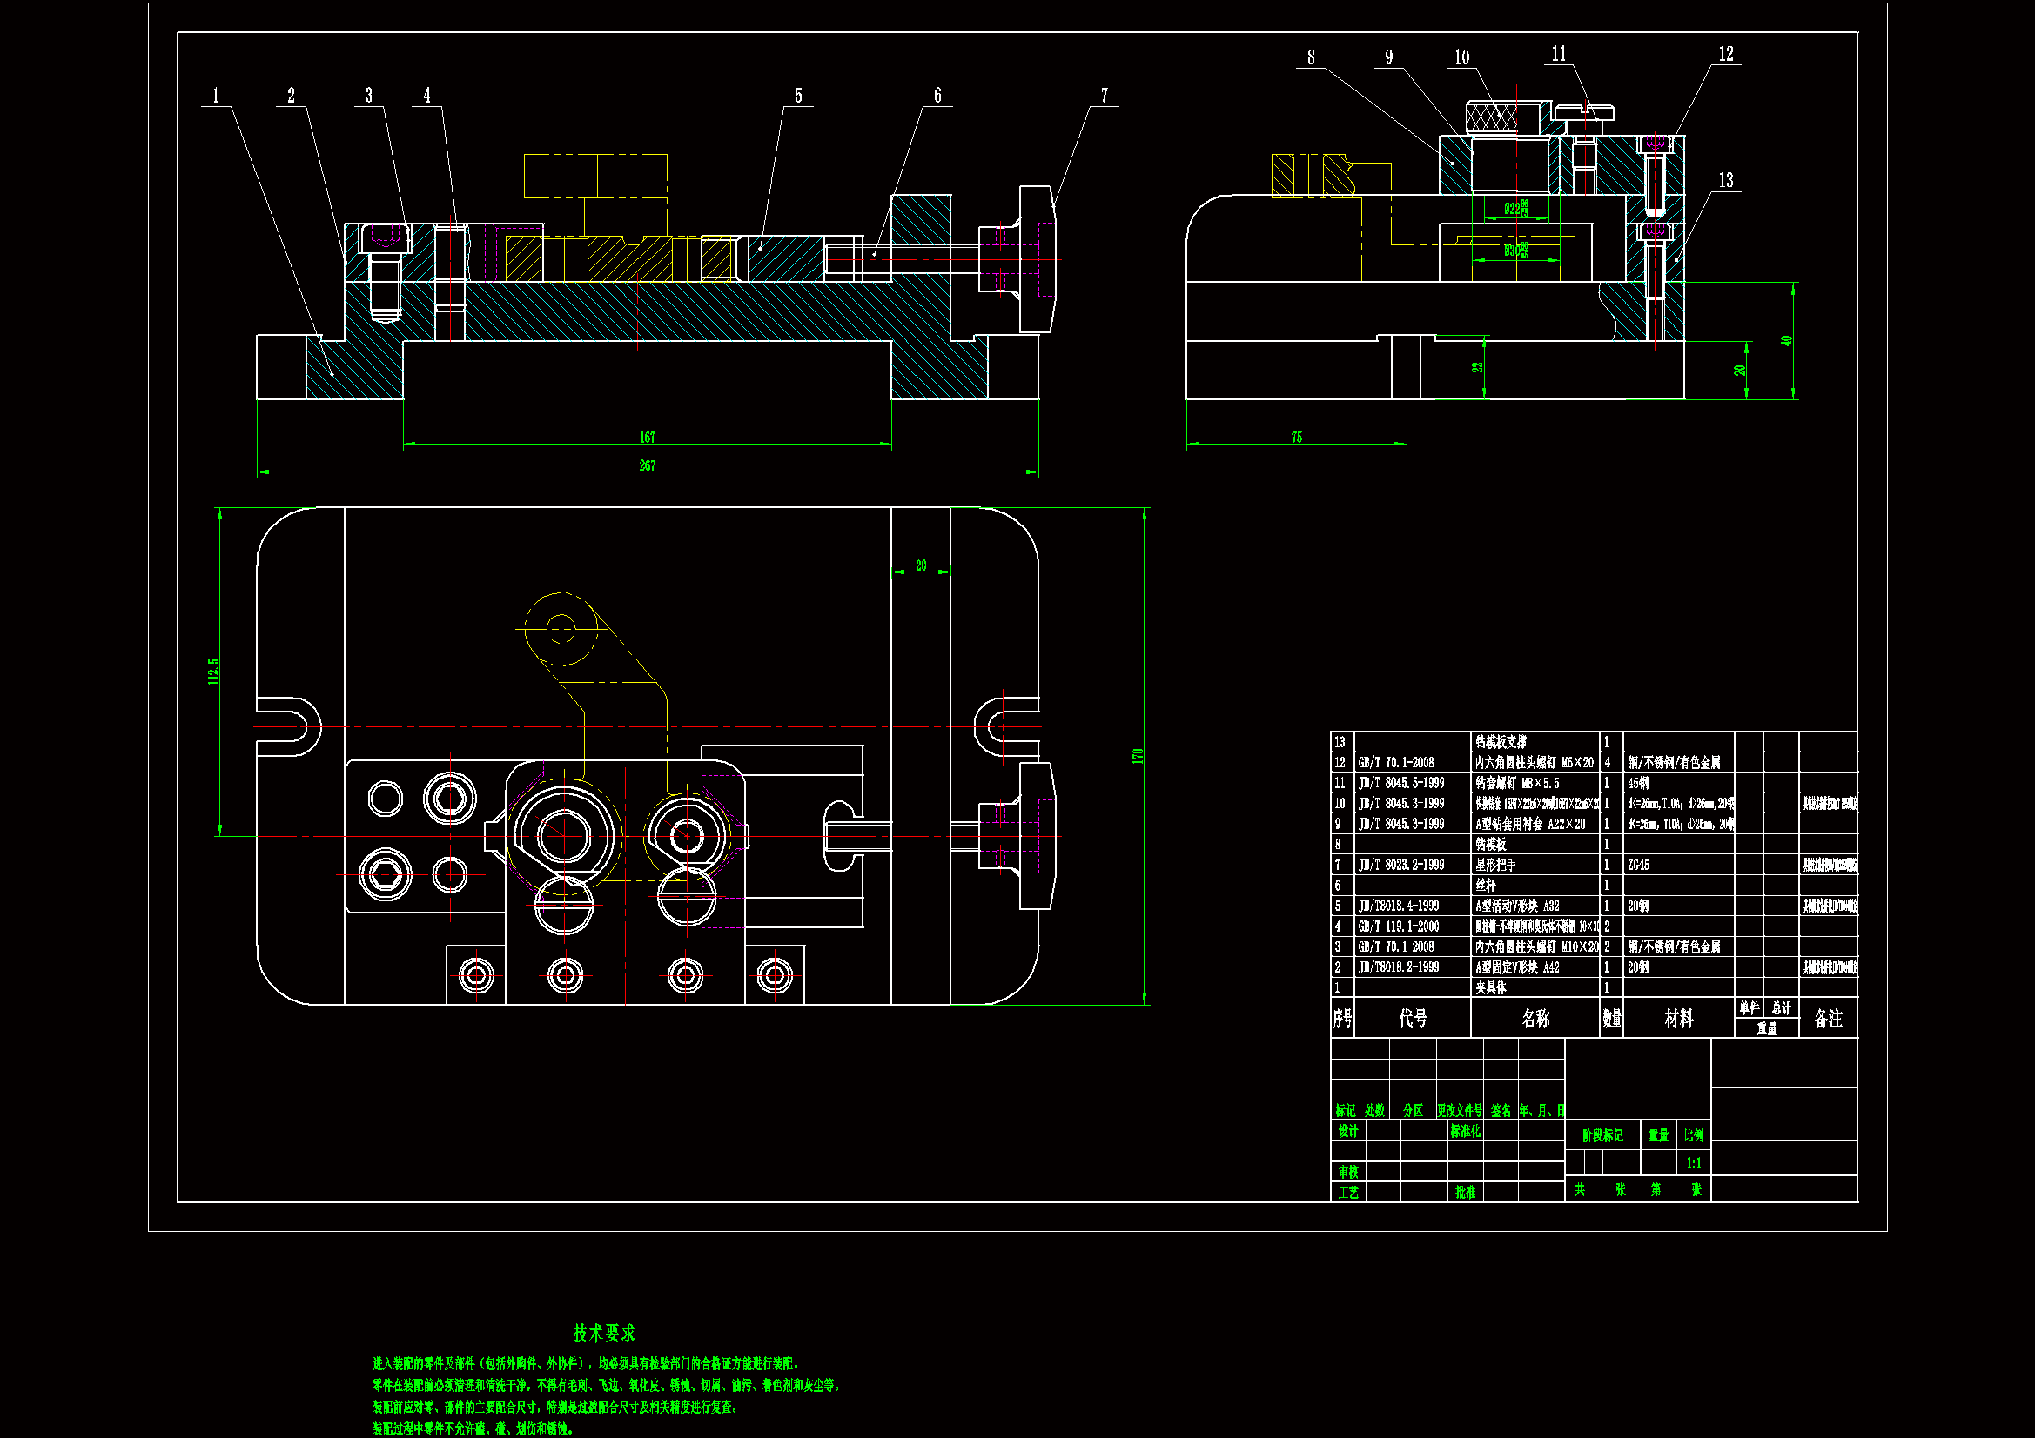The image size is (2035, 1438).
Task: Select the part callout number 10
Action: coord(1461,57)
